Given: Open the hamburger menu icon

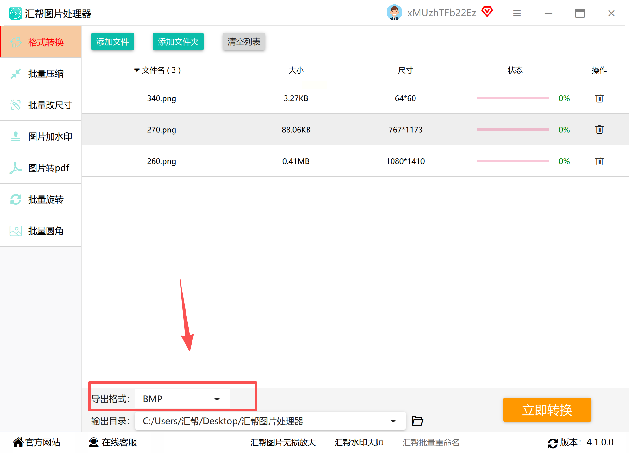Looking at the screenshot, I should (x=517, y=13).
